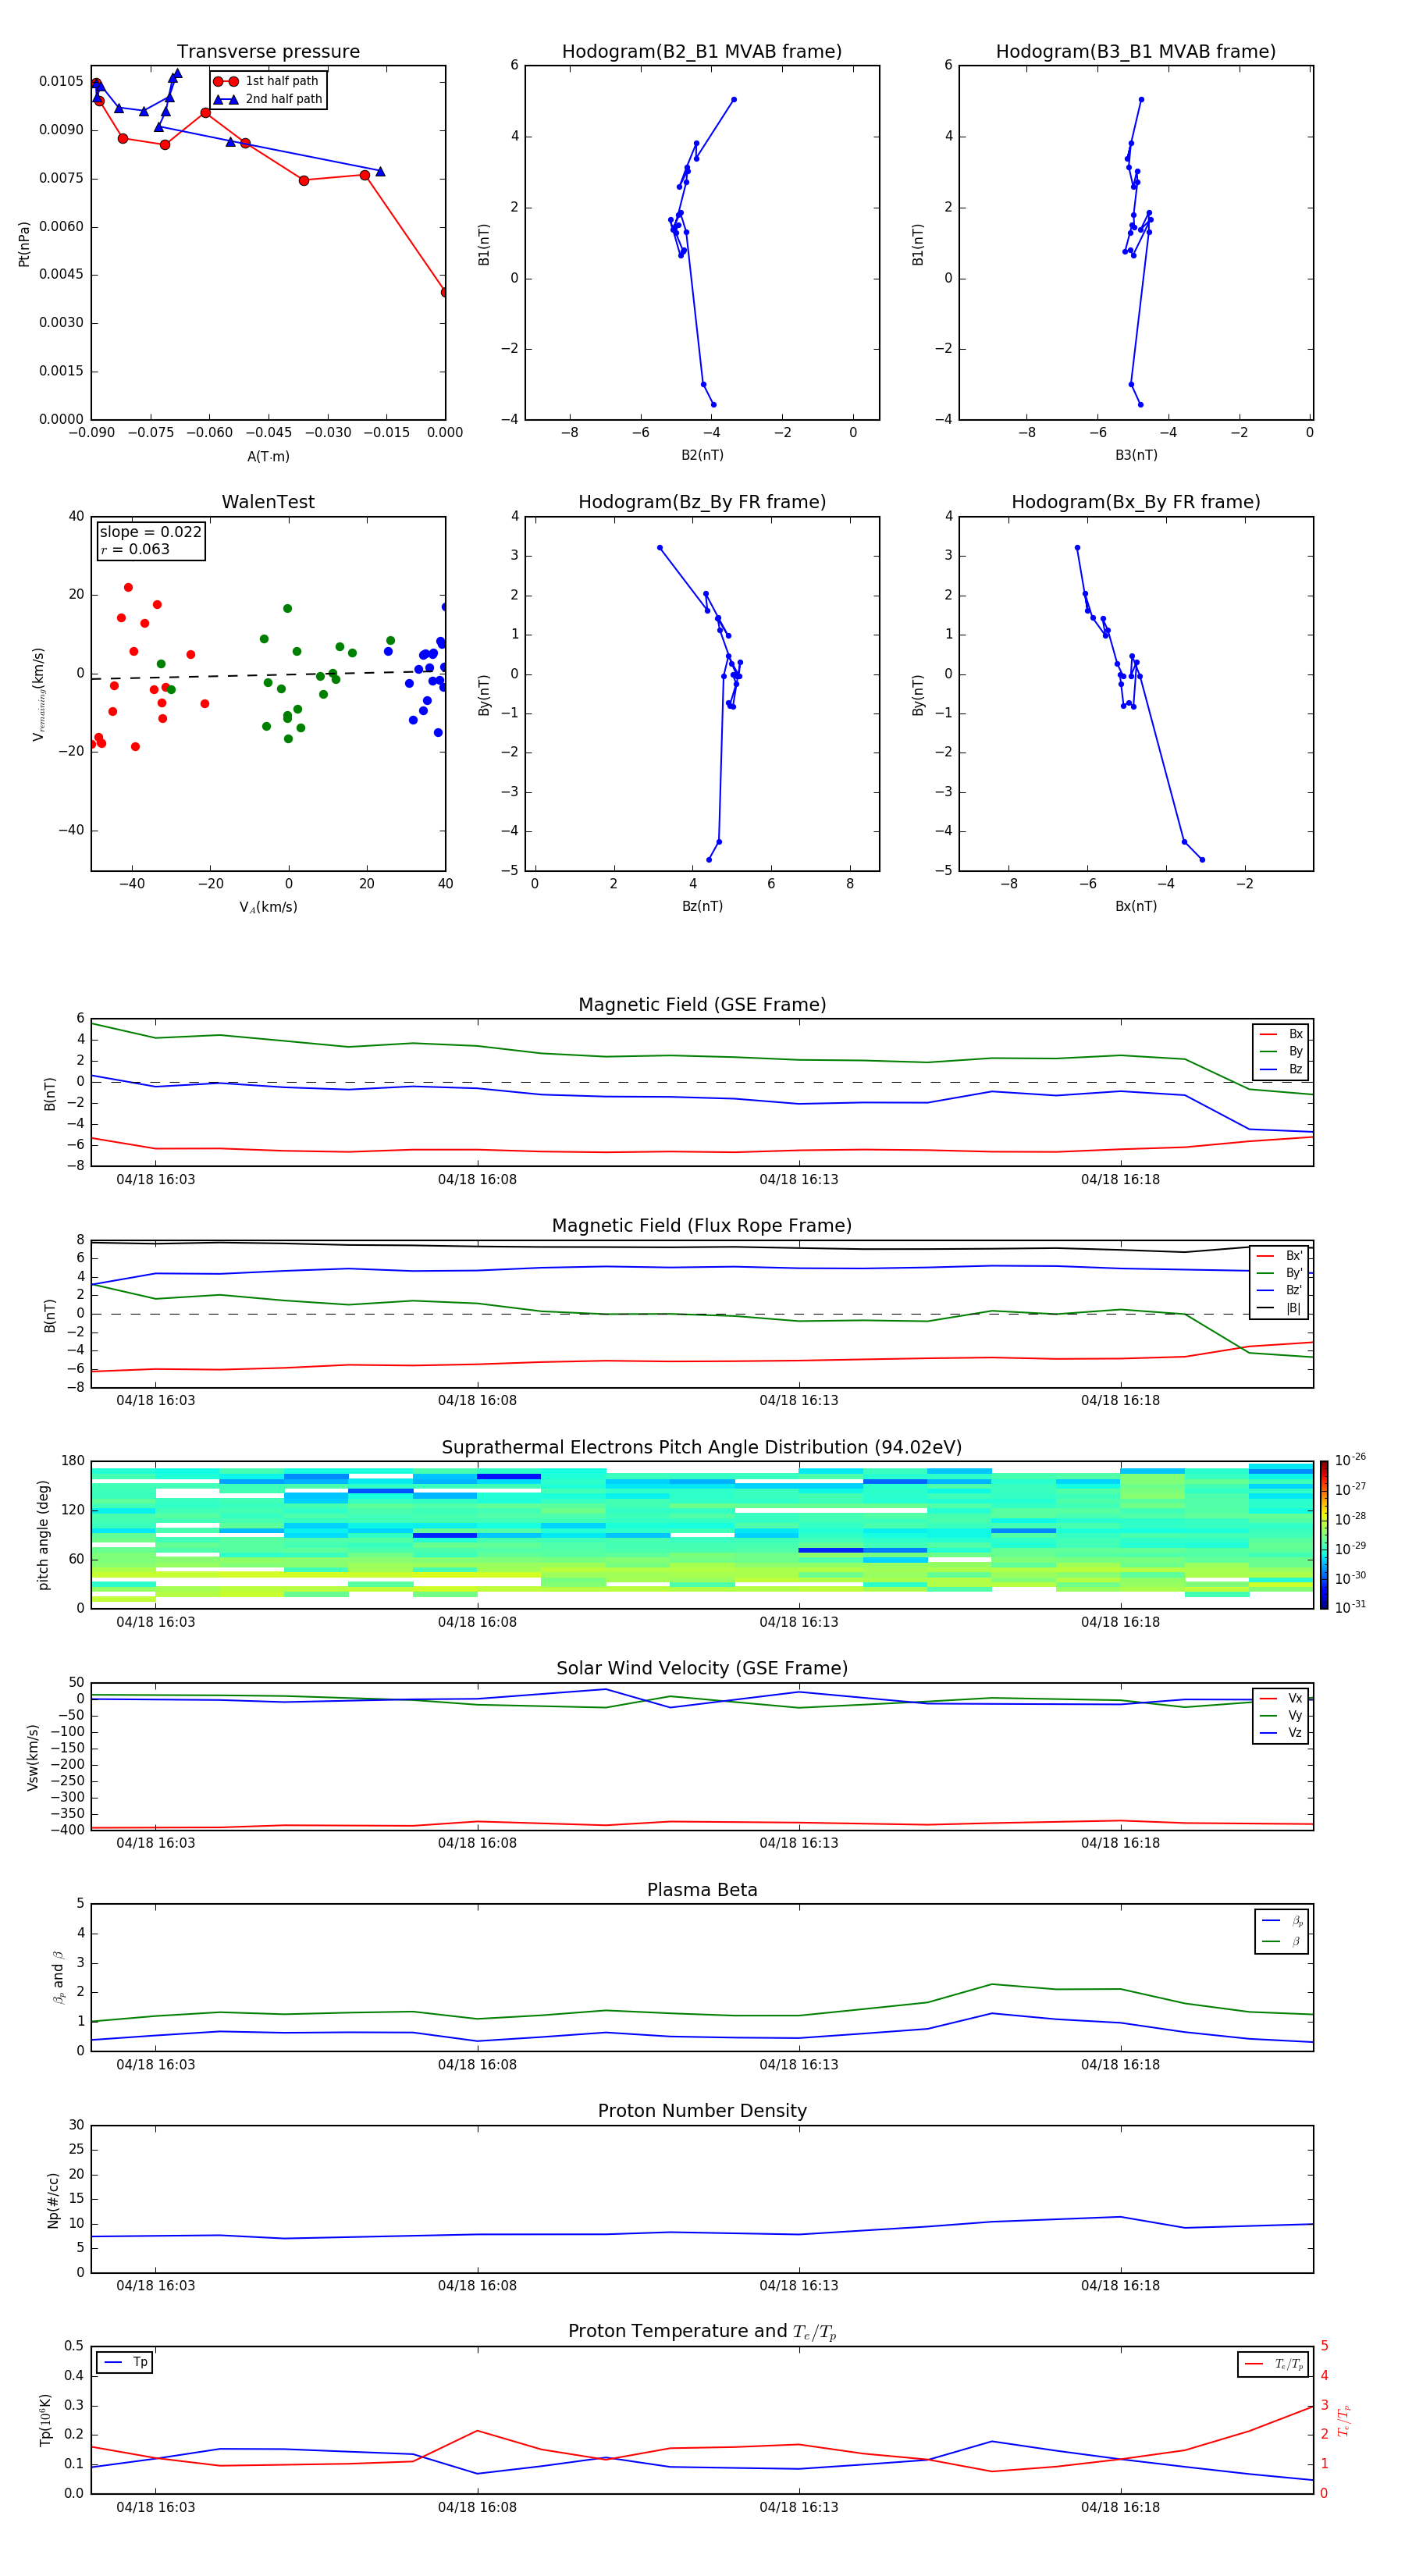This screenshot has width=1405, height=2576.
Task: Click 'Hodogram(B2_B1 MVAB frame)' title
Action: 702,51
